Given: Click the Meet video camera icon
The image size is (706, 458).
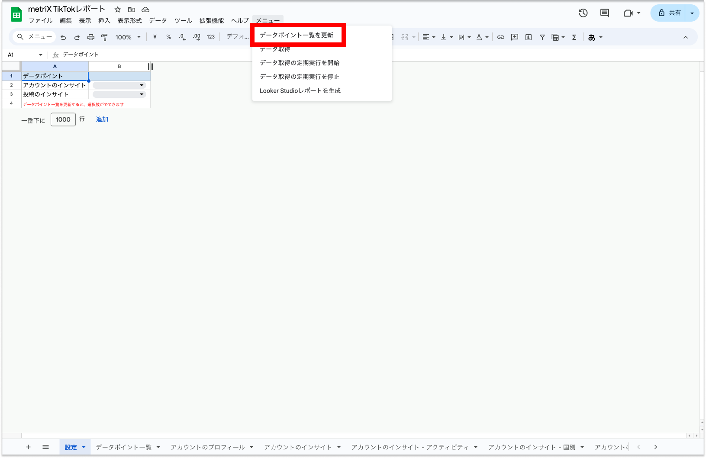Looking at the screenshot, I should 628,13.
